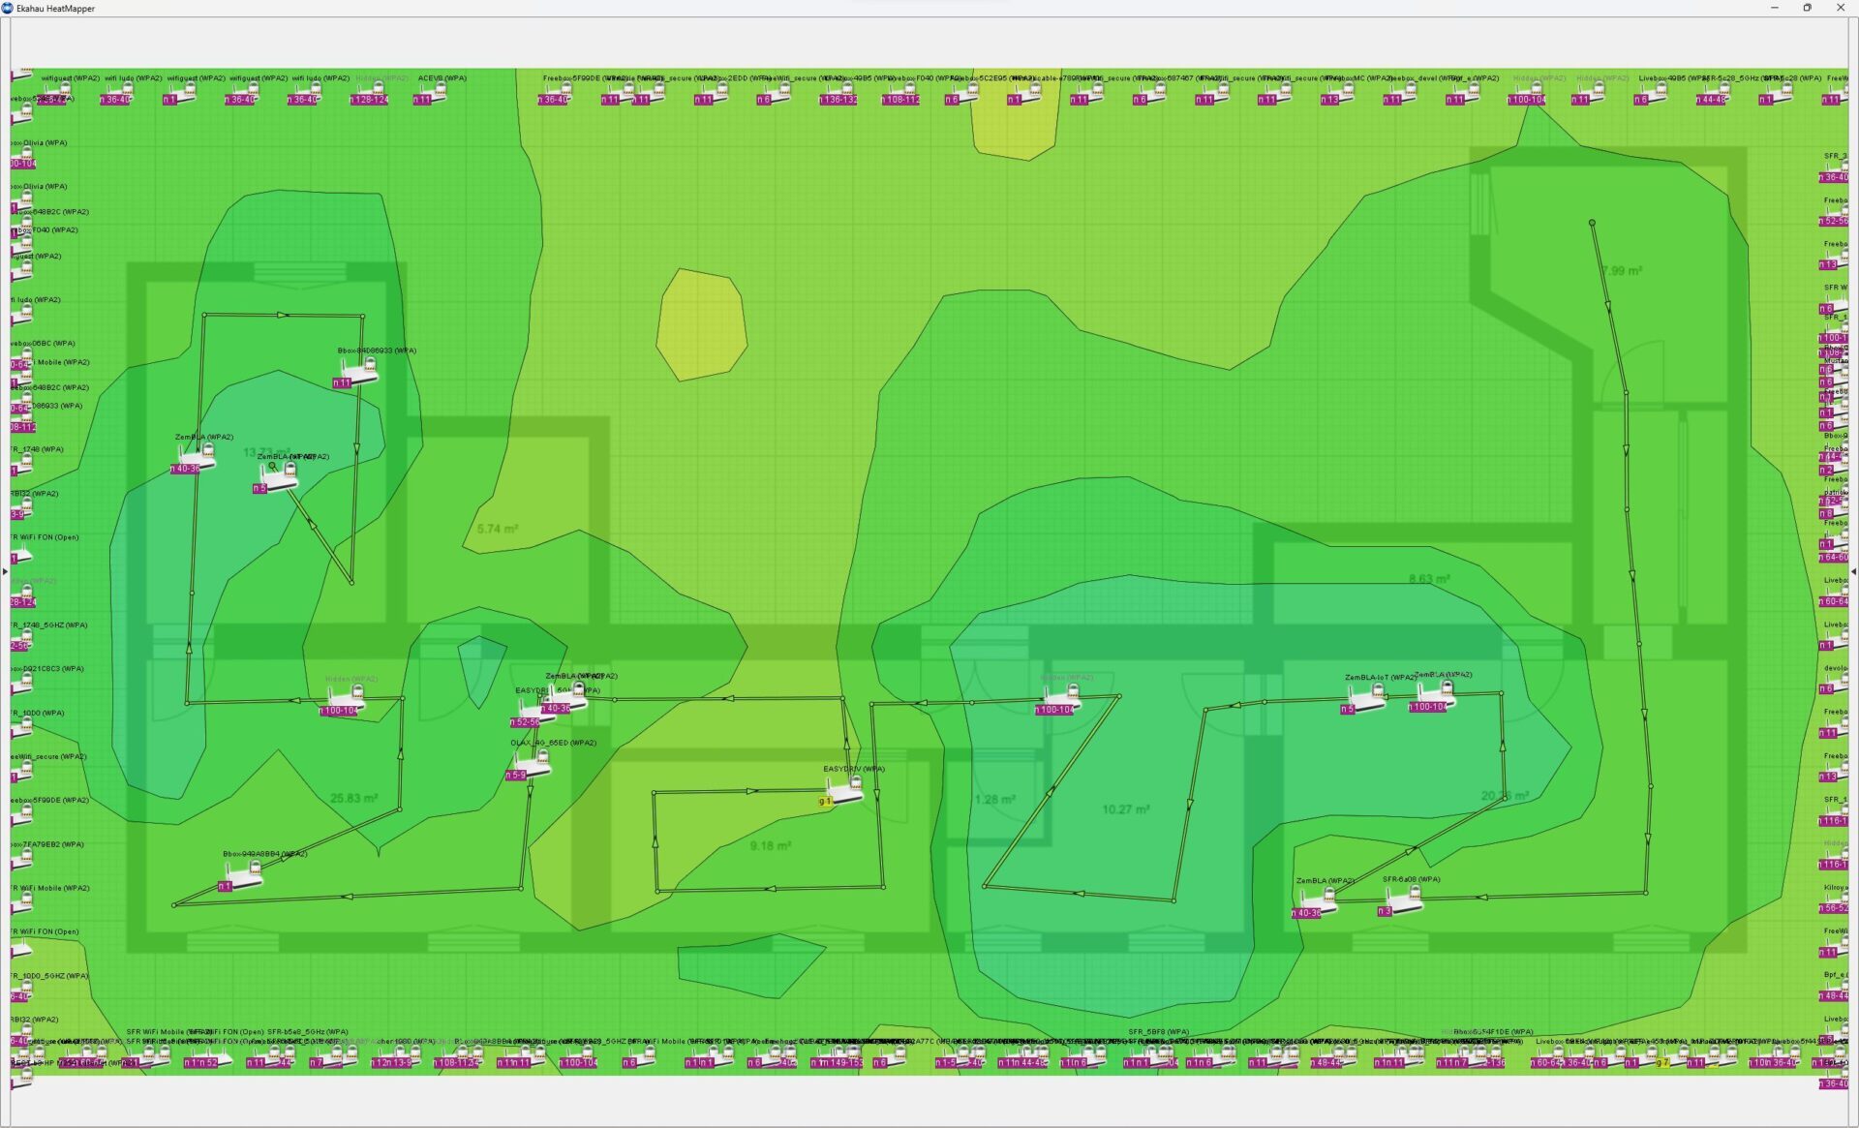Click the 8.63 m² room area label
1859x1128 pixels.
pyautogui.click(x=1429, y=579)
